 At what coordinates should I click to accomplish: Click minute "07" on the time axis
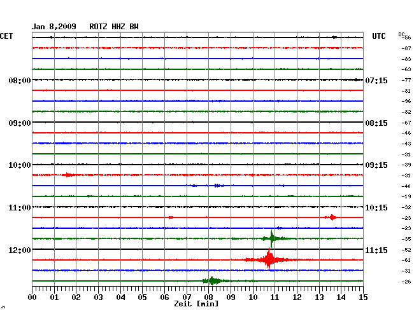187,297
